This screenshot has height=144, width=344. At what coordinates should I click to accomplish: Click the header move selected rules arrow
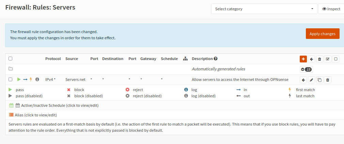coord(311,59)
